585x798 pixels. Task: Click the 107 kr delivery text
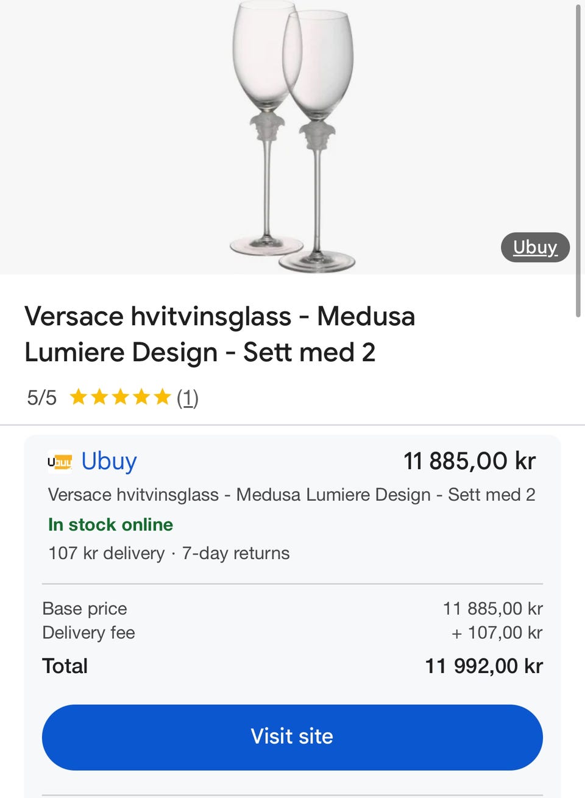(106, 553)
